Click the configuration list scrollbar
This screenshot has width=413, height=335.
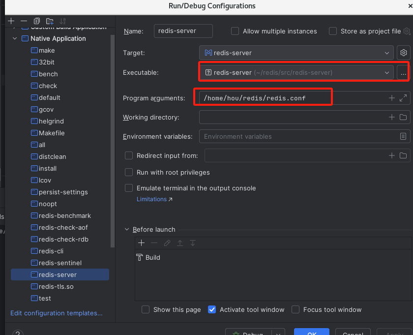[x=113, y=141]
